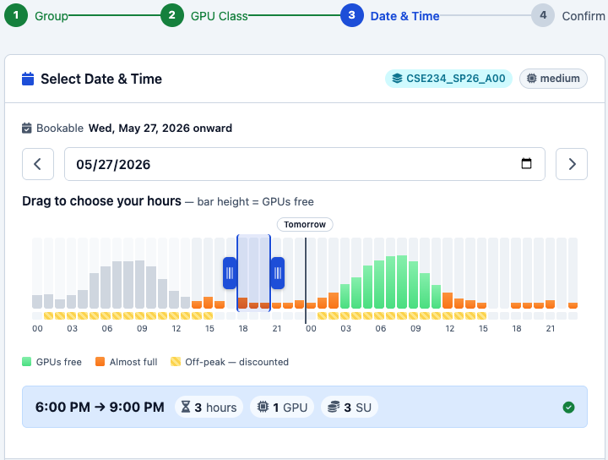Screen dimensions: 608x460
Task: Click tomorrow's 03 green bar
Action: (x=345, y=296)
